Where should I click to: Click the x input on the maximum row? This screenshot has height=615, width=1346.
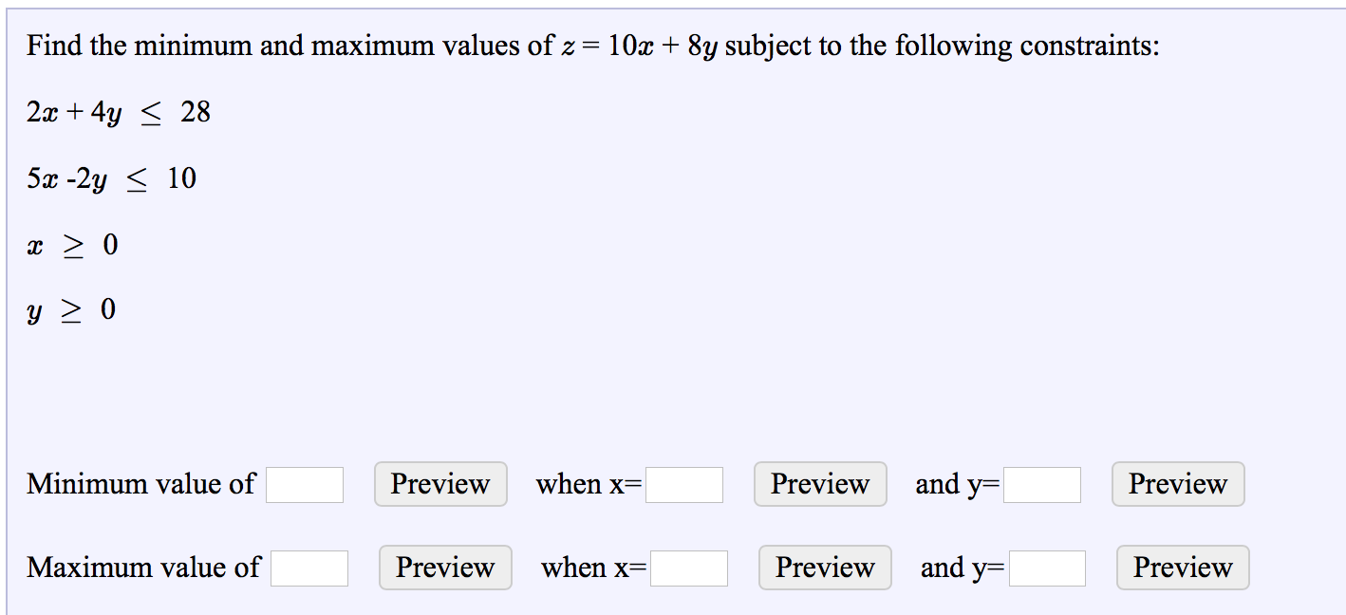(x=688, y=568)
